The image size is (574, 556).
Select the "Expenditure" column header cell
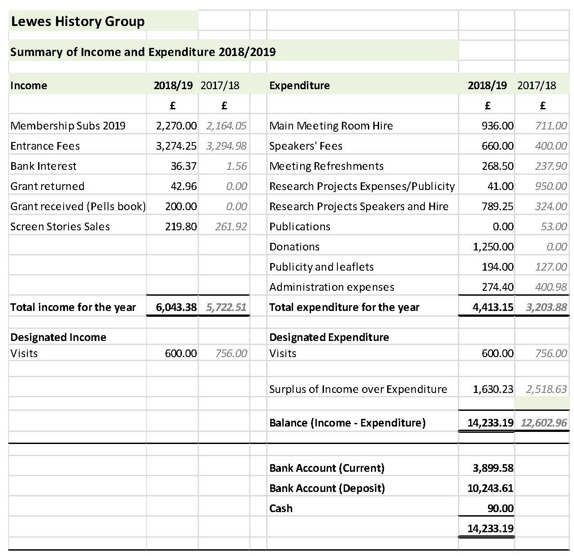coord(299,86)
